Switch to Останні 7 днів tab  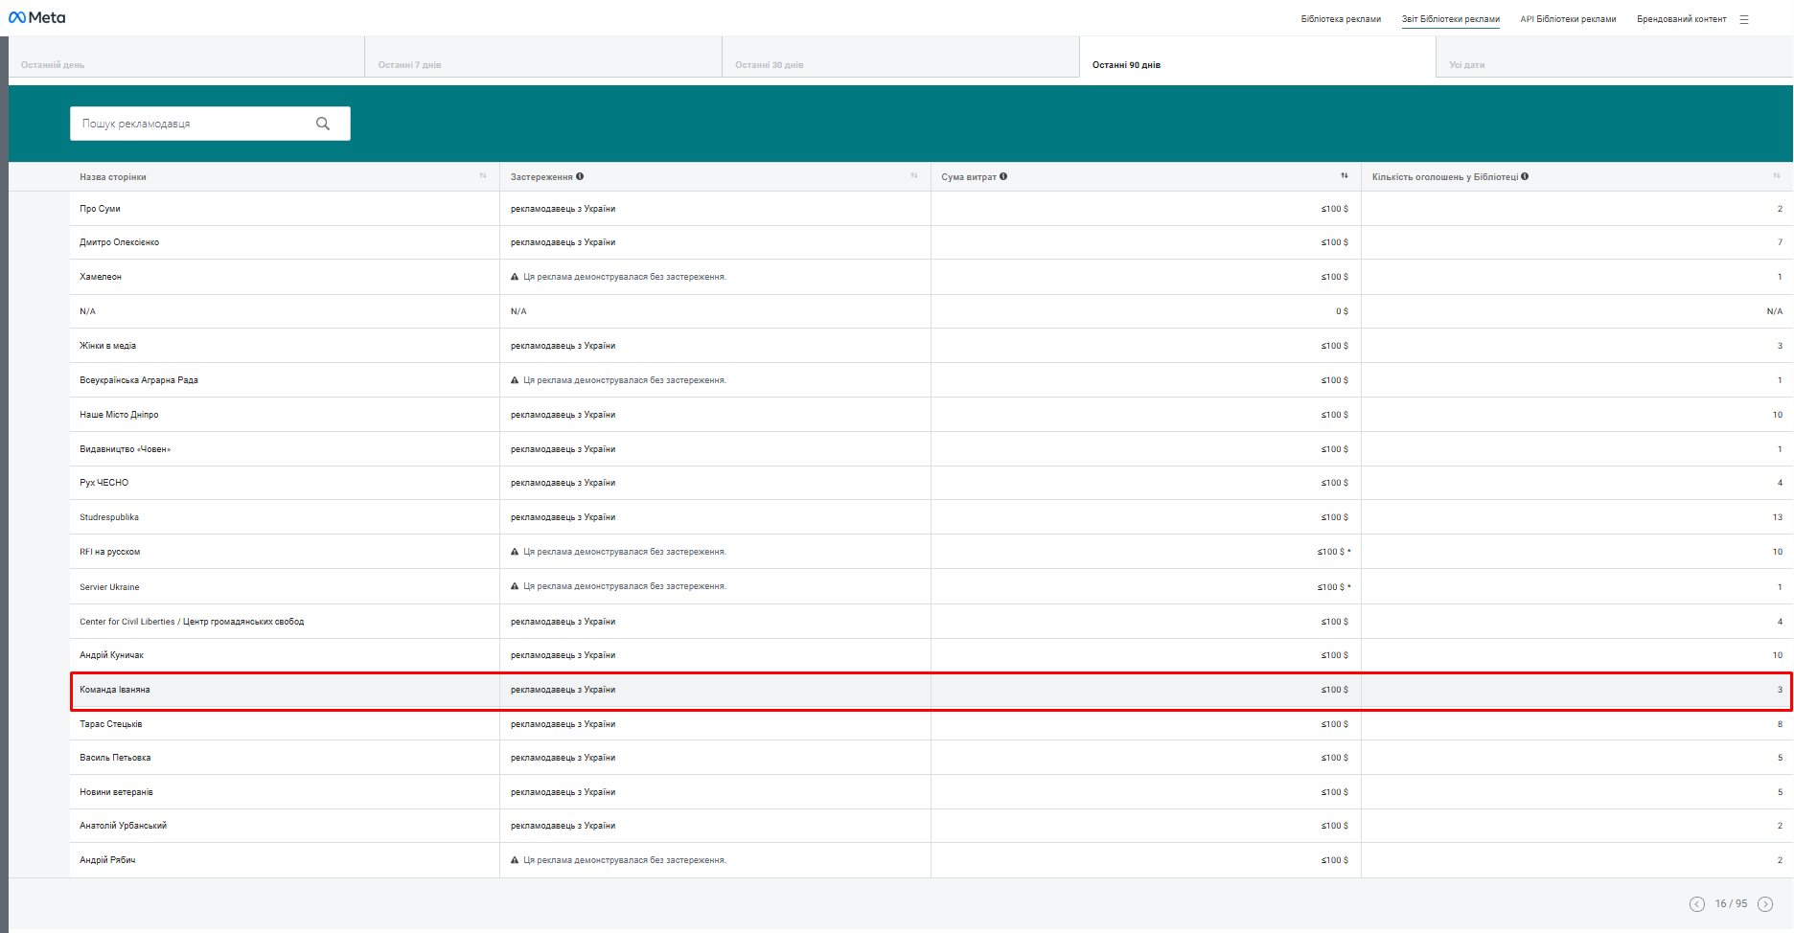click(x=409, y=65)
